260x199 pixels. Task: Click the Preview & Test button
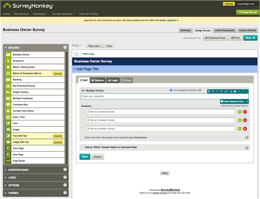(x=215, y=38)
